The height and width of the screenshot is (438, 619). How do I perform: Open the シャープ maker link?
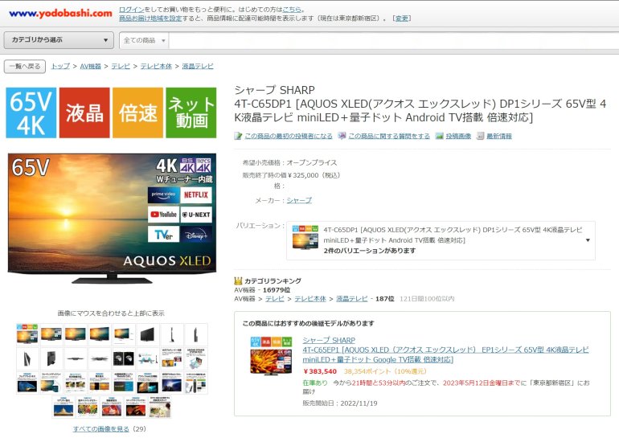(x=299, y=200)
